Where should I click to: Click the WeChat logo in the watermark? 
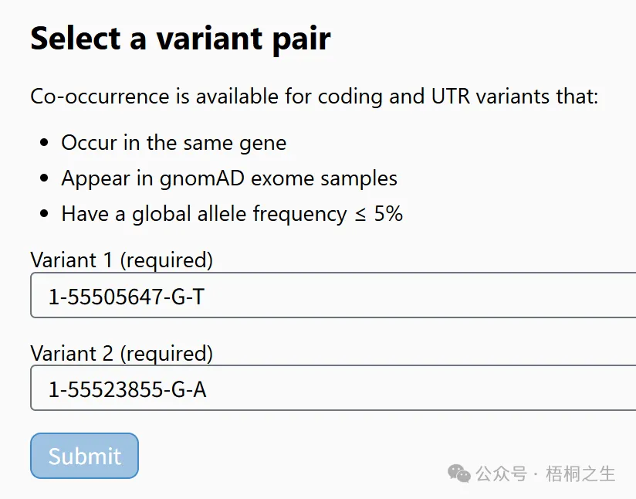tap(458, 474)
